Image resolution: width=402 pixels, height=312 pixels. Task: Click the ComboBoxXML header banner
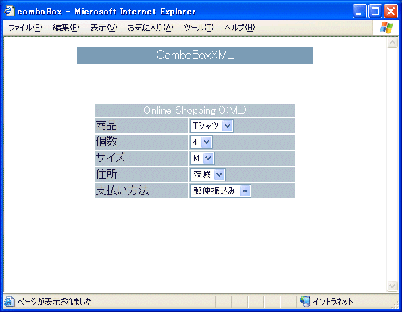coord(195,55)
